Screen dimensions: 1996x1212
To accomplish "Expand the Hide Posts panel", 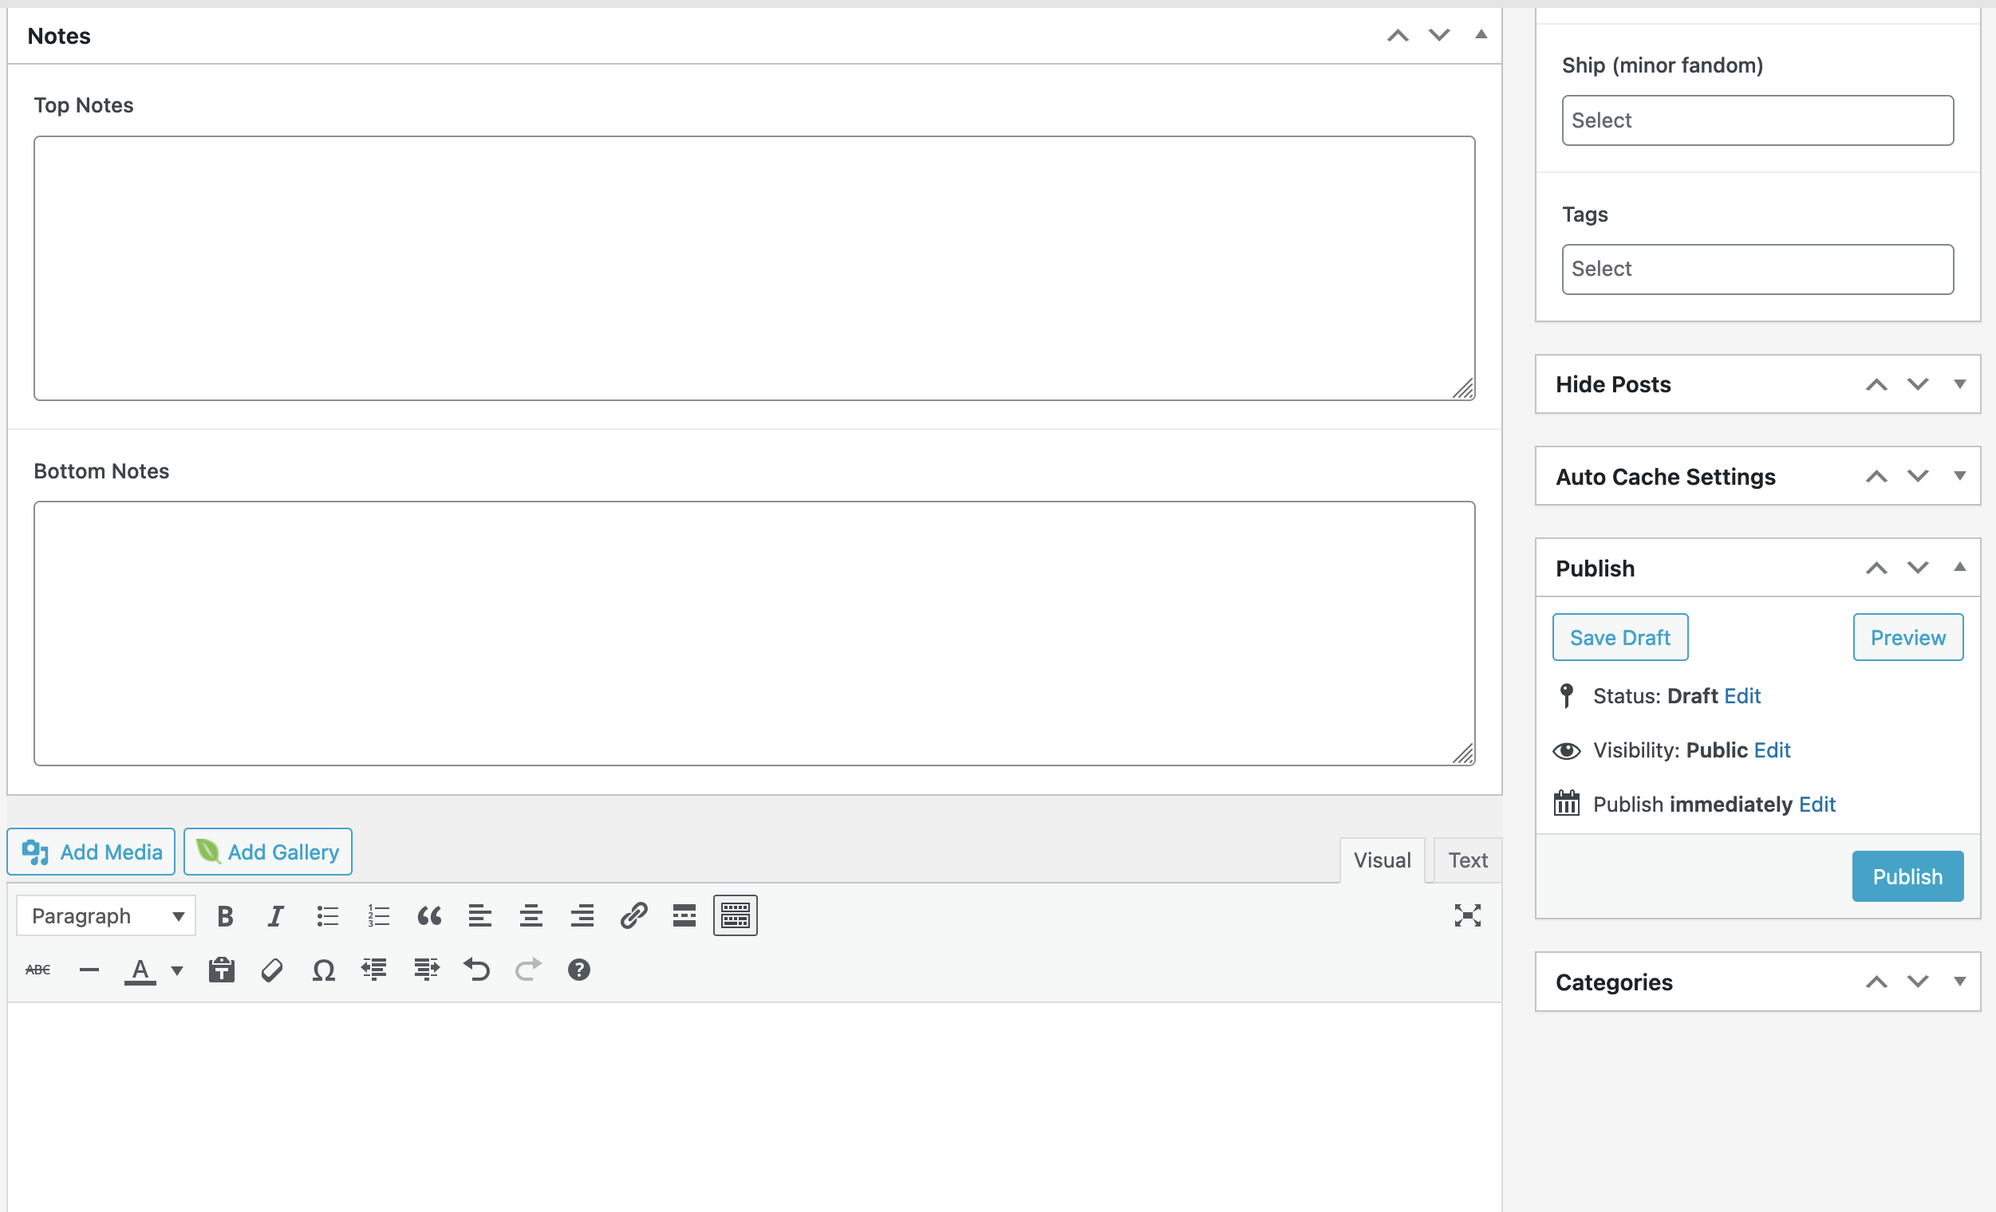I will pos(1960,384).
